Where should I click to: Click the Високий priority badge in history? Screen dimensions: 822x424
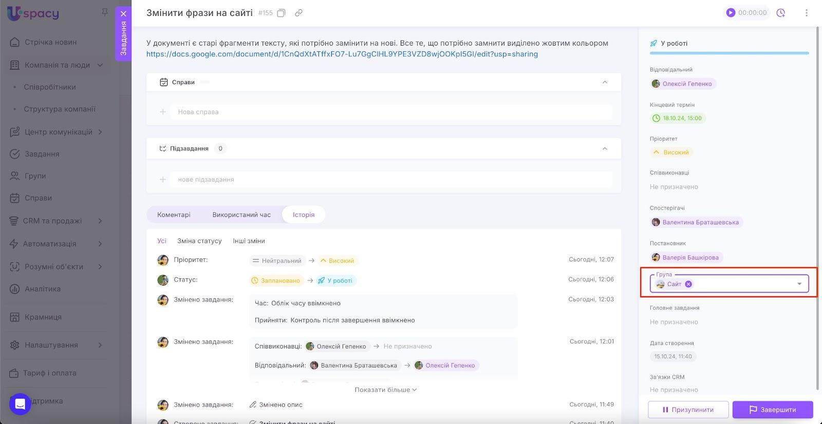pyautogui.click(x=337, y=260)
